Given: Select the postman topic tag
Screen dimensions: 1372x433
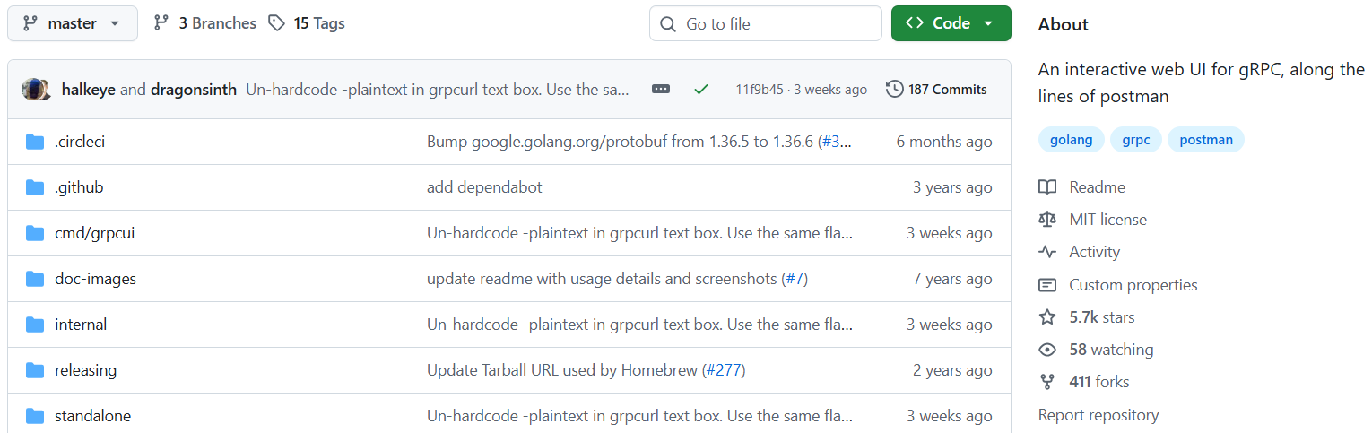Looking at the screenshot, I should 1205,140.
